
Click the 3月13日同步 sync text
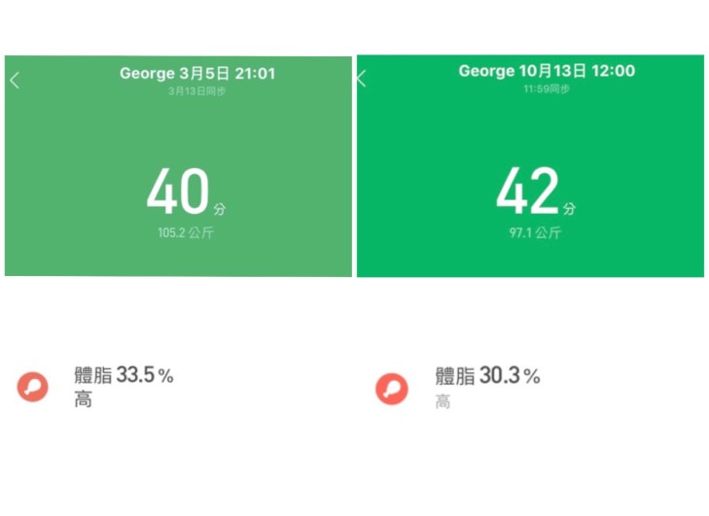click(x=196, y=90)
